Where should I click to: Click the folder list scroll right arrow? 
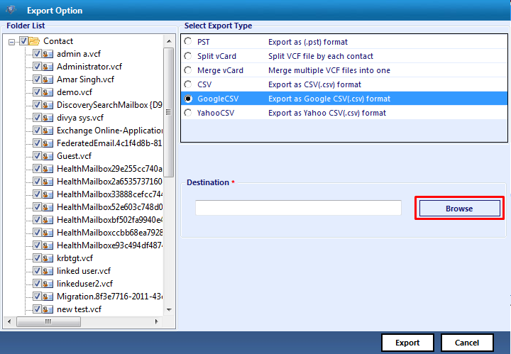click(x=156, y=322)
